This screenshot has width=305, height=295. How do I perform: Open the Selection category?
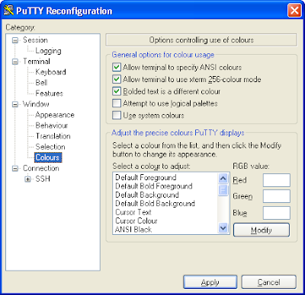pos(50,147)
